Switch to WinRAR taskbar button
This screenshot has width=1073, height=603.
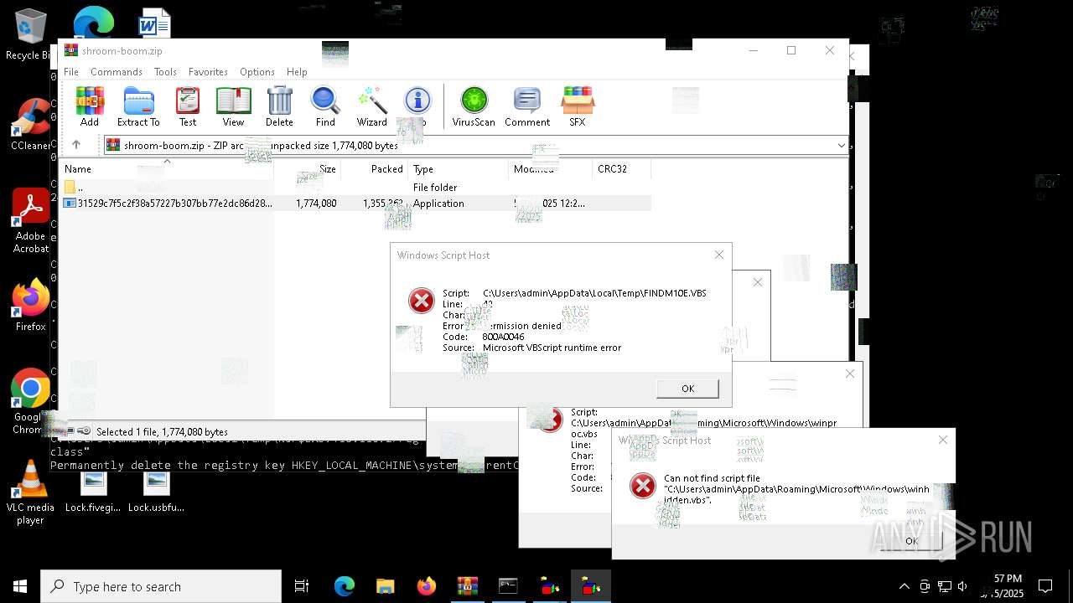[x=467, y=586]
